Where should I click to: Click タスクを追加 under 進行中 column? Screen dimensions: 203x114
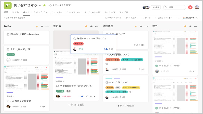(76, 105)
